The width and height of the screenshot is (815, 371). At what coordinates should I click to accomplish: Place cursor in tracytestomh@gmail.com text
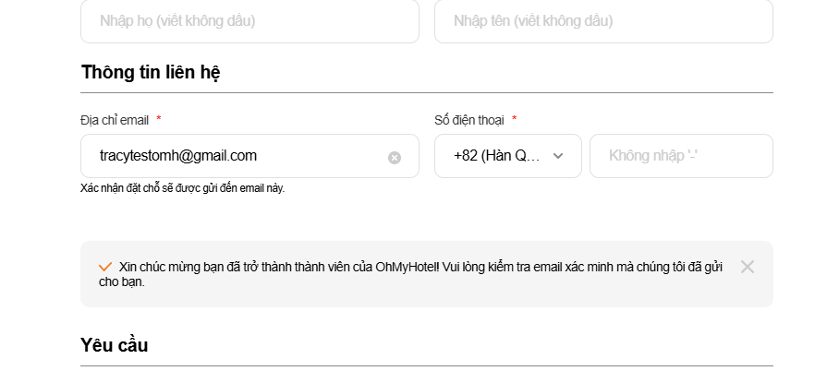pyautogui.click(x=178, y=156)
